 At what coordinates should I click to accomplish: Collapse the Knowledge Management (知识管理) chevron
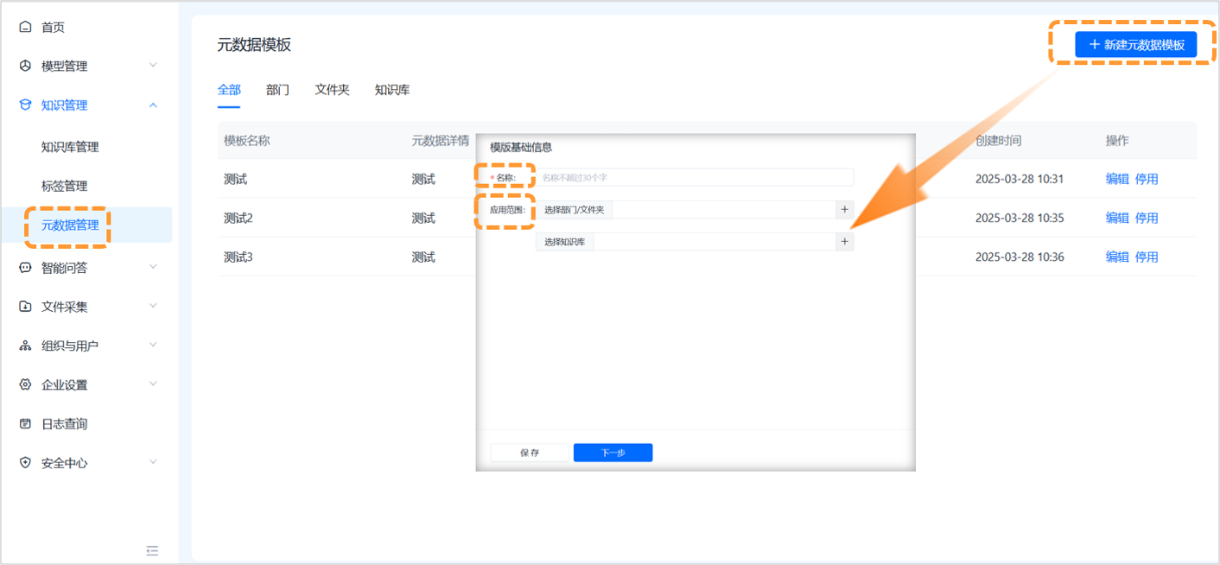click(x=153, y=105)
